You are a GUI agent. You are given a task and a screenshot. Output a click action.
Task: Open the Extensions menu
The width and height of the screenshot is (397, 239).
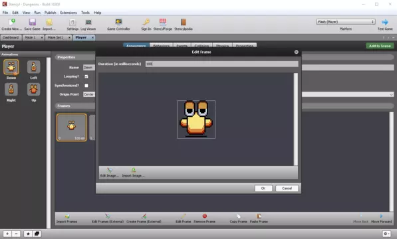tap(68, 13)
